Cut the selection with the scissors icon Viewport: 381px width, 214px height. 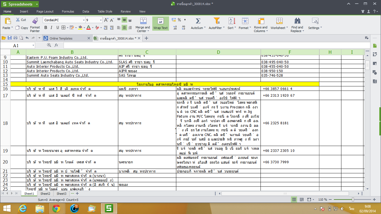(x=18, y=20)
